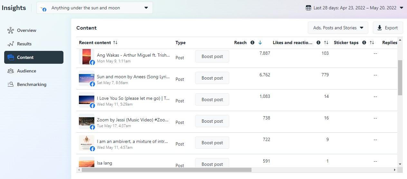Image resolution: width=407 pixels, height=179 pixels.
Task: Sort the Sticker taps column arrows
Action: coord(372,42)
